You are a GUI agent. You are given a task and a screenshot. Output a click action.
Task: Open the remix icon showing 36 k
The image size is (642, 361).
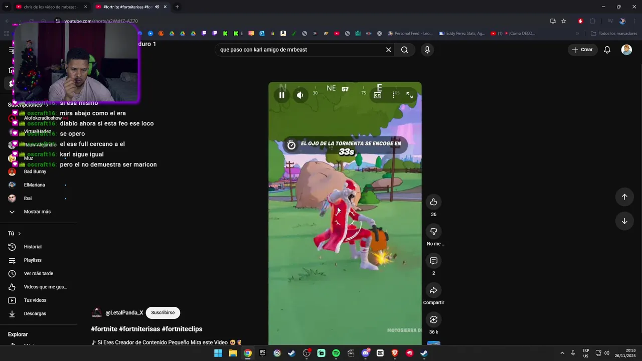click(x=433, y=319)
